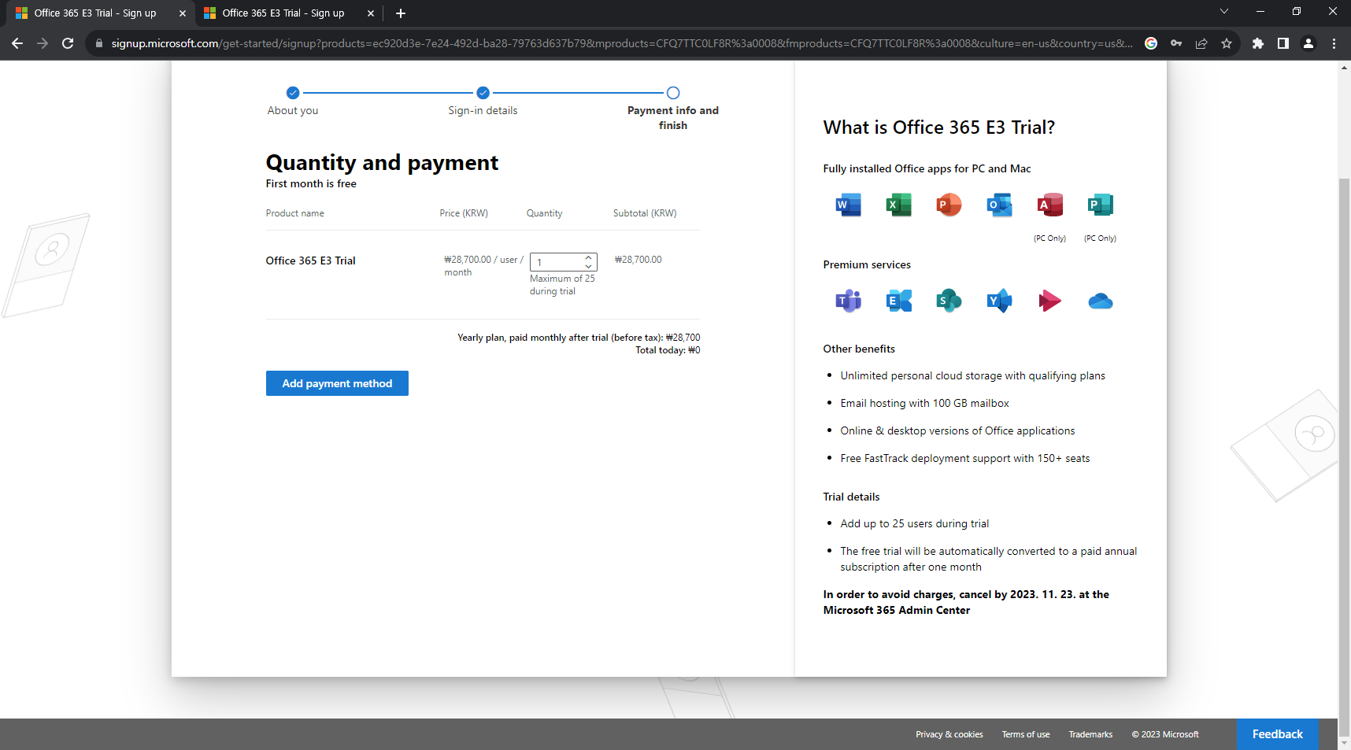Click the Feedback button
The width and height of the screenshot is (1351, 750).
[1278, 734]
